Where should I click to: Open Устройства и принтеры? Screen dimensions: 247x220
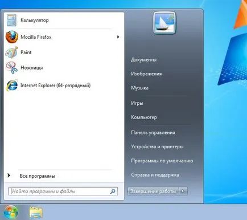point(157,146)
